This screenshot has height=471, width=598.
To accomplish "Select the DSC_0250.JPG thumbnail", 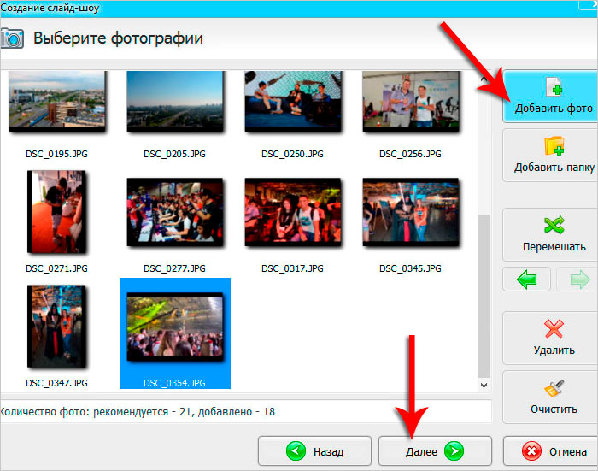I will pyautogui.click(x=293, y=102).
